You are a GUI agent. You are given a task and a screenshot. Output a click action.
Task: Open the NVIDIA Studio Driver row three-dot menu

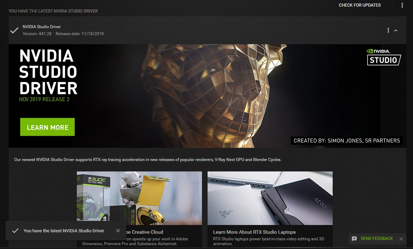click(x=388, y=30)
